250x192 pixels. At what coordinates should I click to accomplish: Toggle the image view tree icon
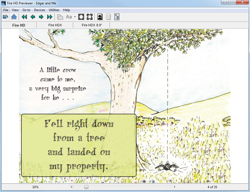[x=100, y=17]
